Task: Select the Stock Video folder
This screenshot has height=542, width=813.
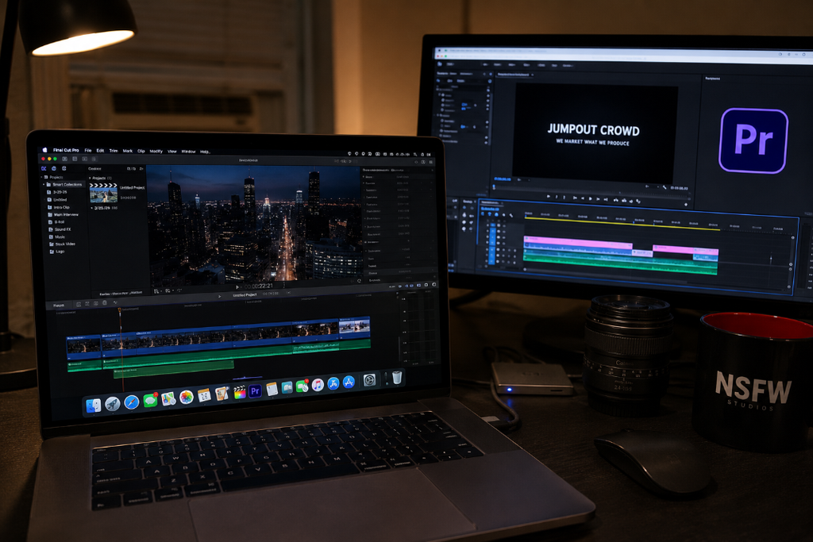Action: (62, 244)
